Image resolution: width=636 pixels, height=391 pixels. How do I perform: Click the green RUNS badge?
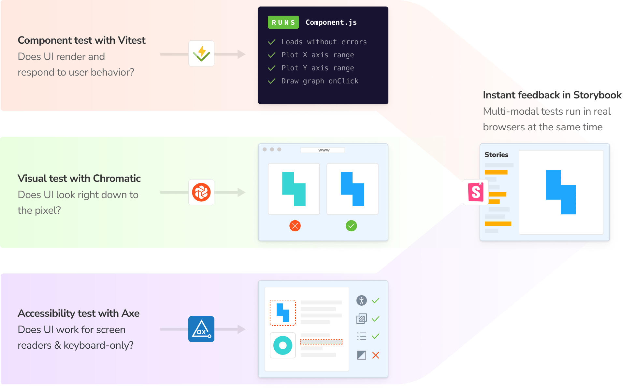pos(283,22)
